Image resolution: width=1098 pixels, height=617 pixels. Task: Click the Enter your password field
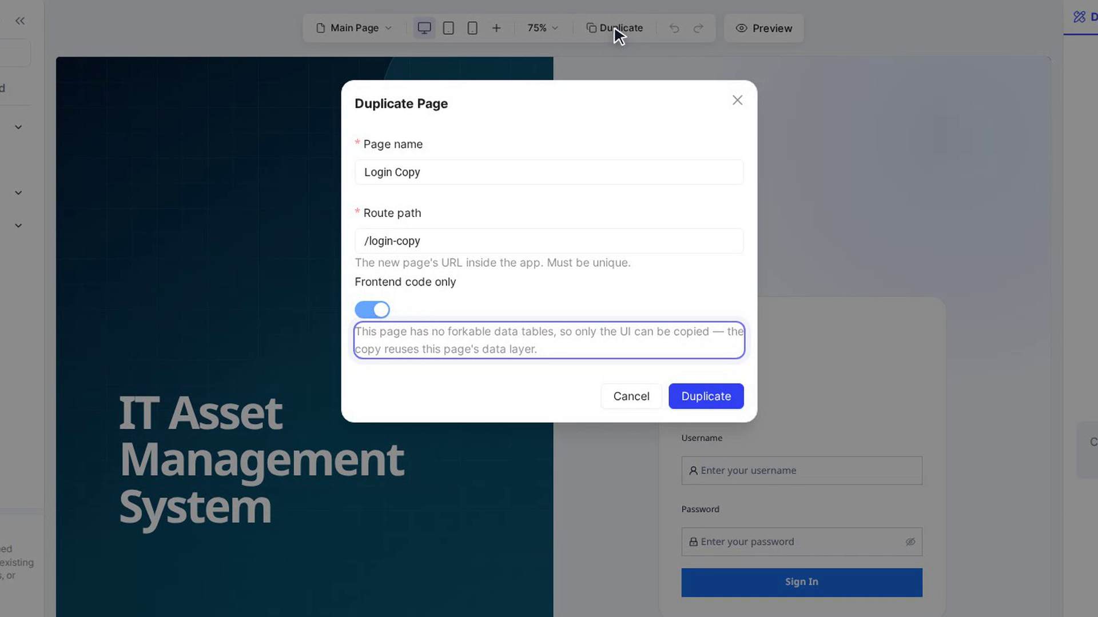[x=801, y=542]
